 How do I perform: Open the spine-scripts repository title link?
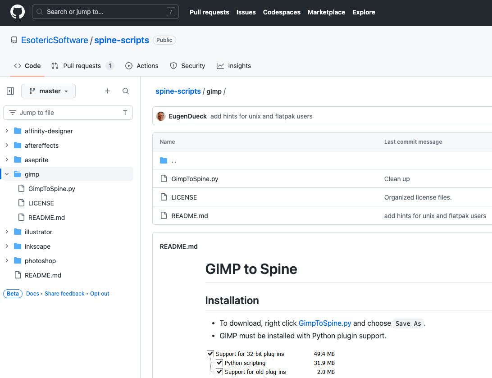(122, 40)
